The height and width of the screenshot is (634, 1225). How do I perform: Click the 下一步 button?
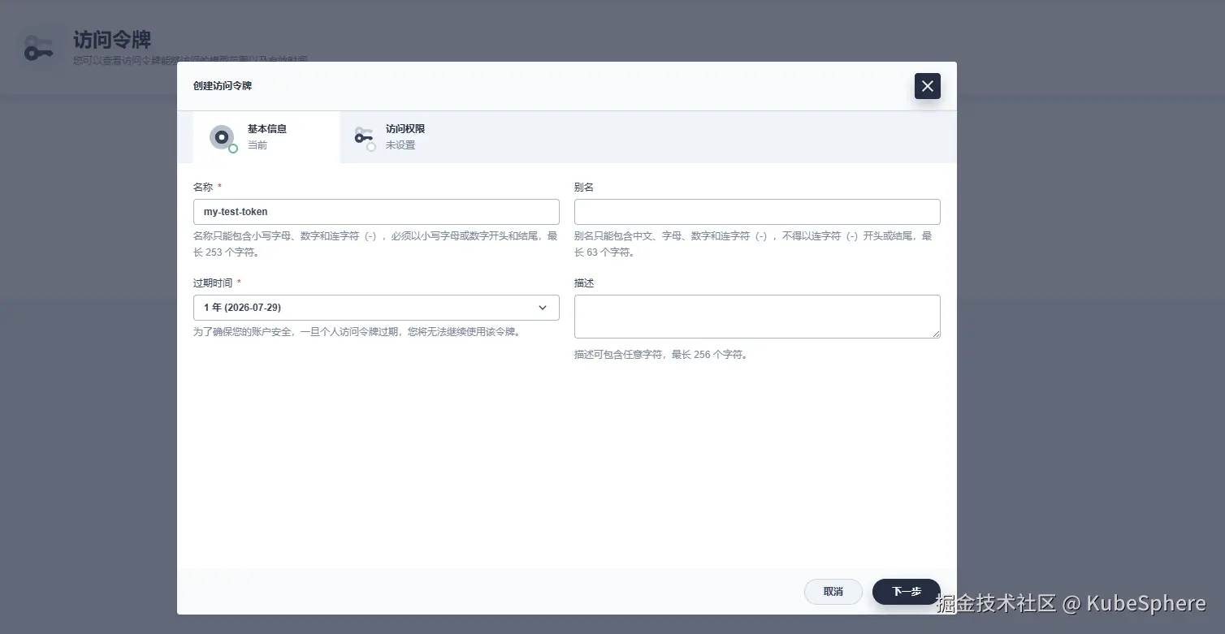tap(907, 592)
